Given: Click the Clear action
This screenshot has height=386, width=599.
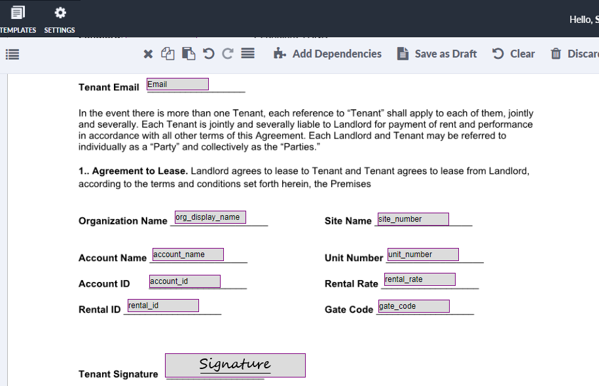Looking at the screenshot, I should coord(522,54).
